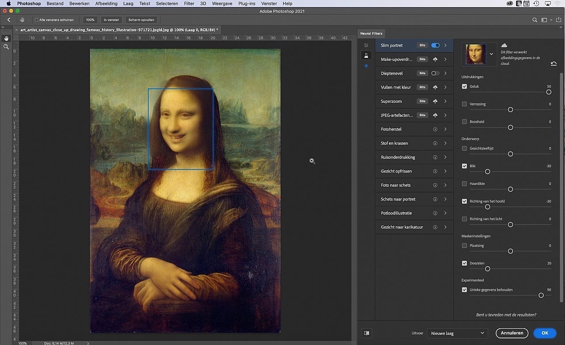
Task: Click the Annuleren button
Action: pyautogui.click(x=512, y=333)
